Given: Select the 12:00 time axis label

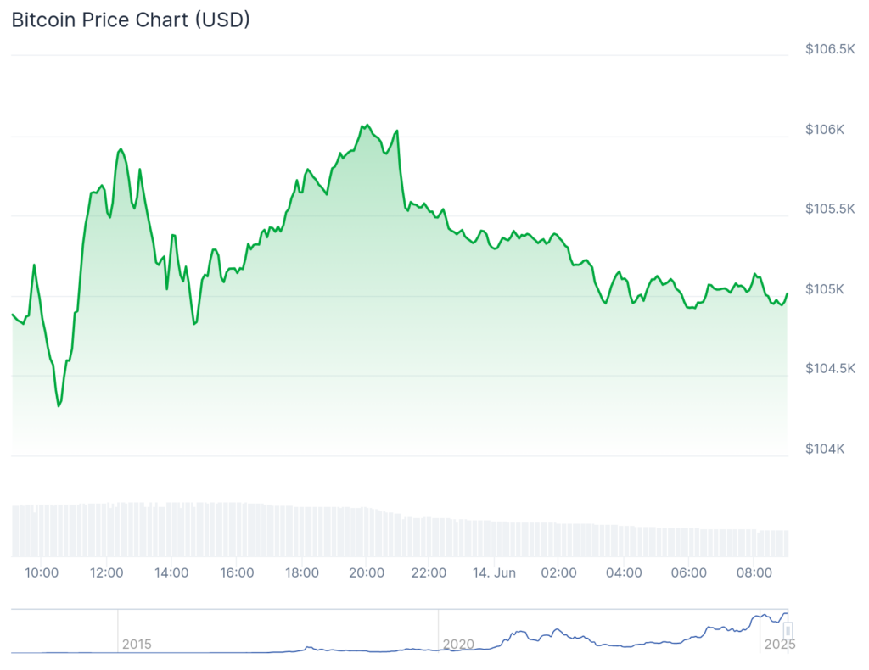Looking at the screenshot, I should click(107, 572).
